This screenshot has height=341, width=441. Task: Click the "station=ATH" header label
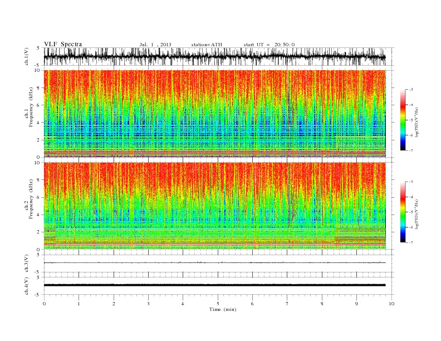coord(207,45)
